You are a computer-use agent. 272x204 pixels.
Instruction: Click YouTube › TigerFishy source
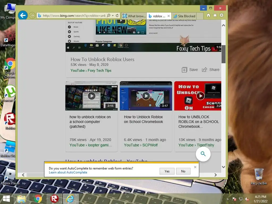pyautogui.click(x=196, y=145)
